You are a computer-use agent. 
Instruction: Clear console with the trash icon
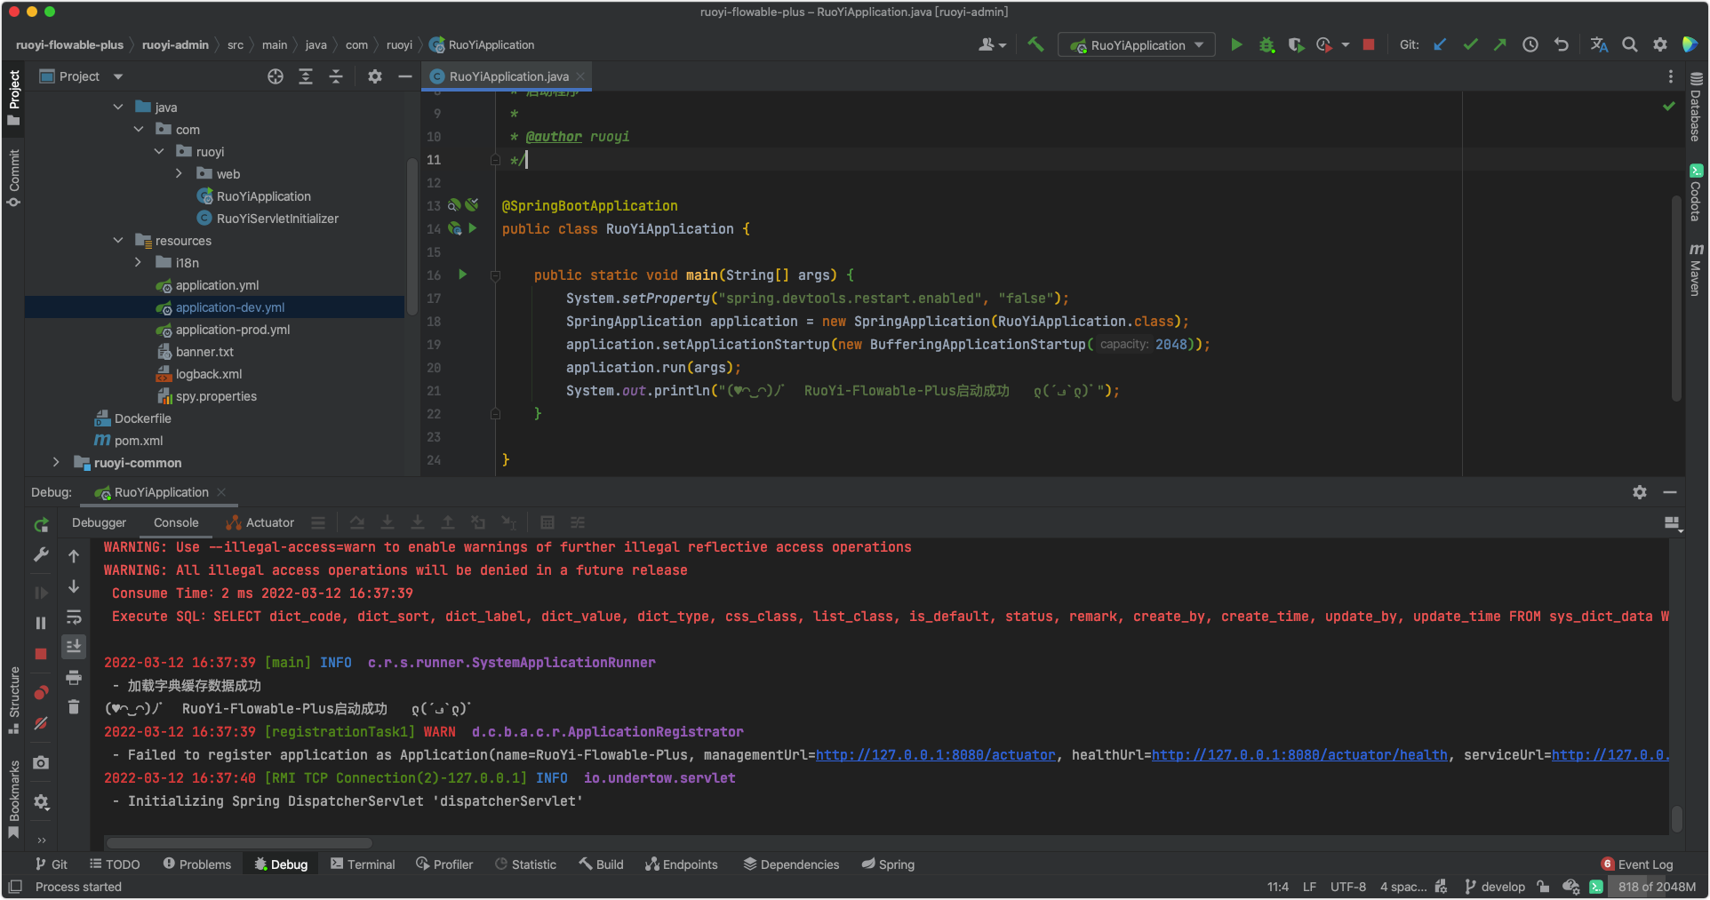click(x=74, y=707)
